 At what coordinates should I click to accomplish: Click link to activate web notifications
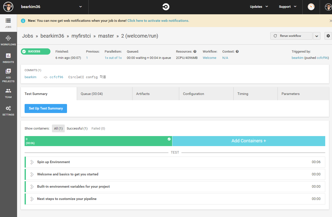coord(158,21)
